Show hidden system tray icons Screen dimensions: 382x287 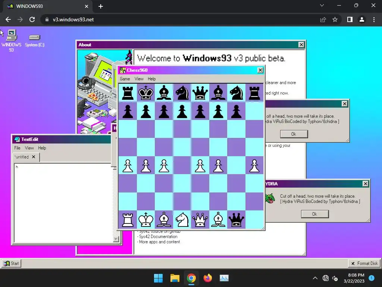315,278
